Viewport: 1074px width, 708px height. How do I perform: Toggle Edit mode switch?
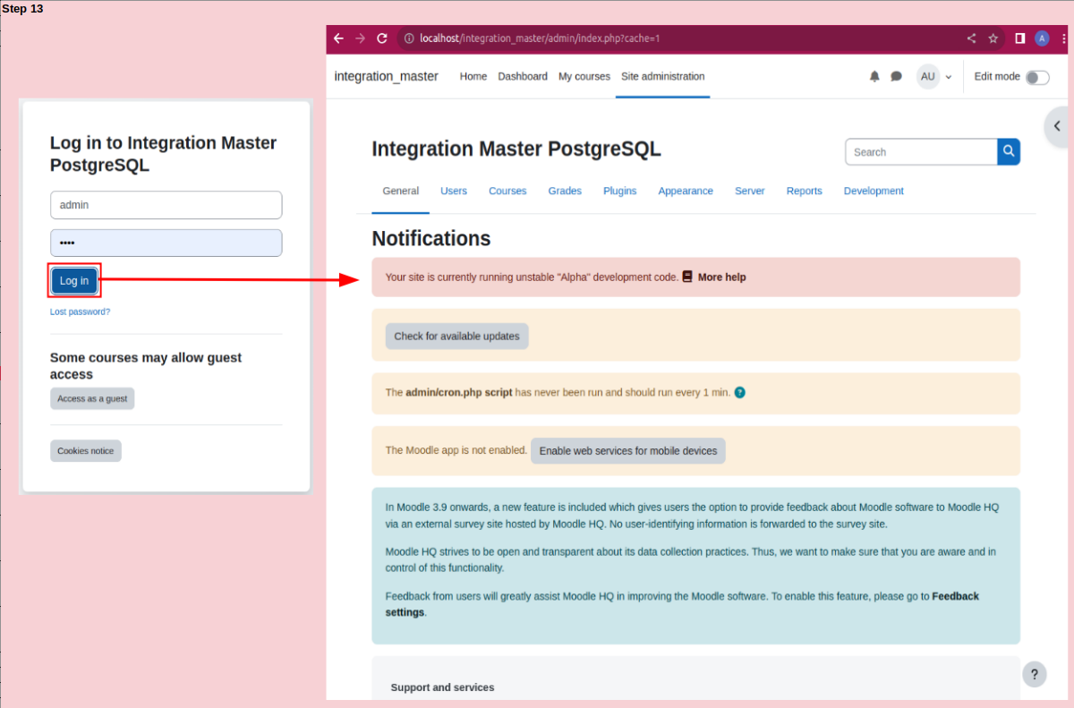point(1037,77)
